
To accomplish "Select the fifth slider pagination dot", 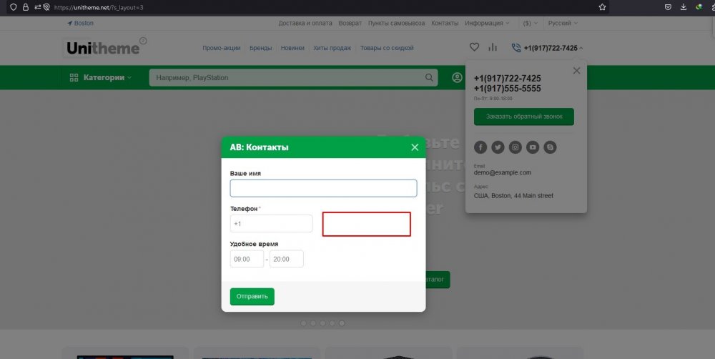I will tap(342, 323).
